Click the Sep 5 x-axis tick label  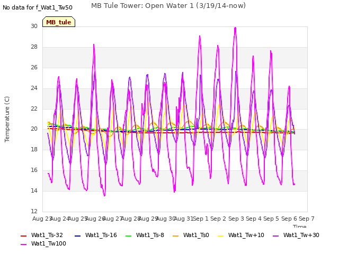point(271,219)
